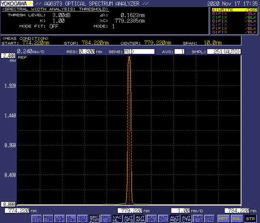260x223 pixels.
Task: Select the VAC WL vacuum wavelength indicator
Action: [117, 219]
